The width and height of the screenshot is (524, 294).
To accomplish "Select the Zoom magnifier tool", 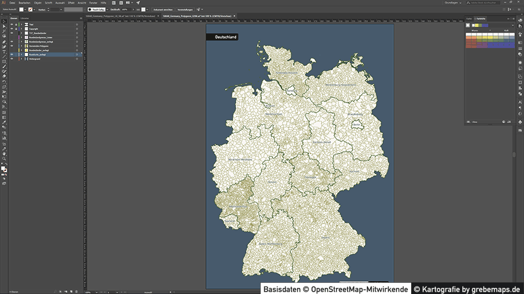I will click(x=4, y=158).
